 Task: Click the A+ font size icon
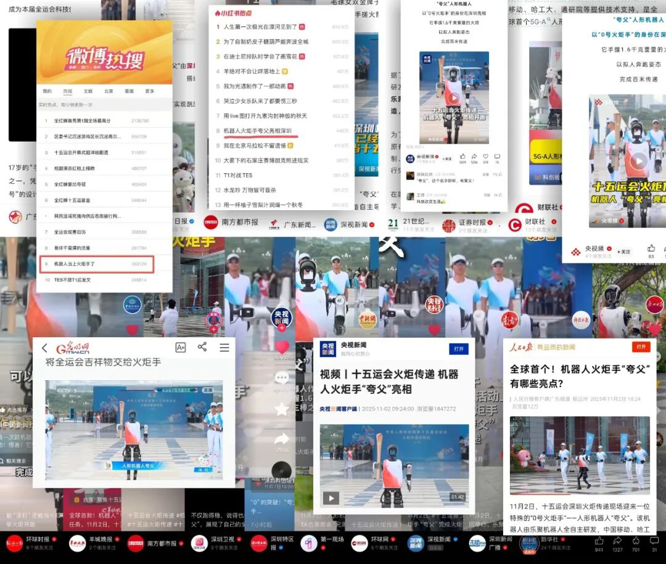[181, 348]
